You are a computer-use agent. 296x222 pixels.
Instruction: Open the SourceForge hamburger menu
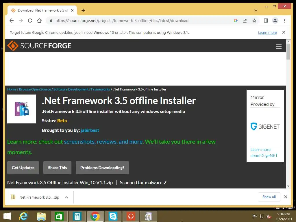pyautogui.click(x=278, y=46)
